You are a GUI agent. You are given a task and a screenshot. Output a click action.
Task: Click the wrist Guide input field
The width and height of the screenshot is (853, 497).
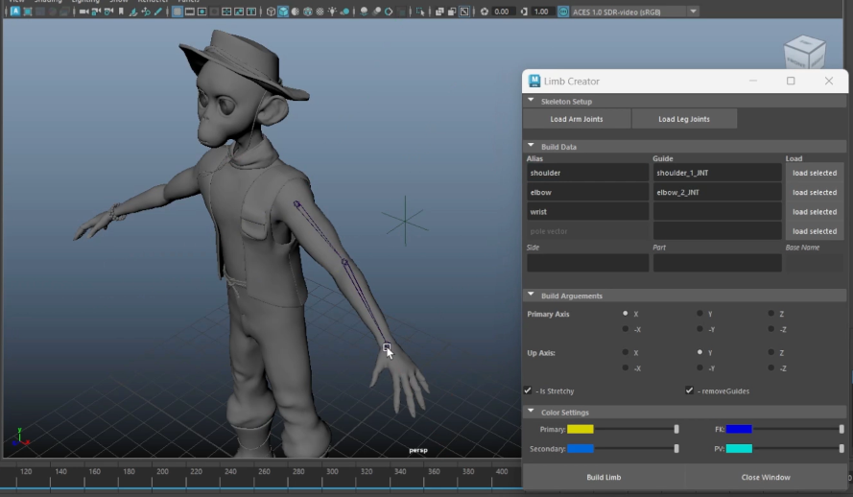[x=718, y=211]
